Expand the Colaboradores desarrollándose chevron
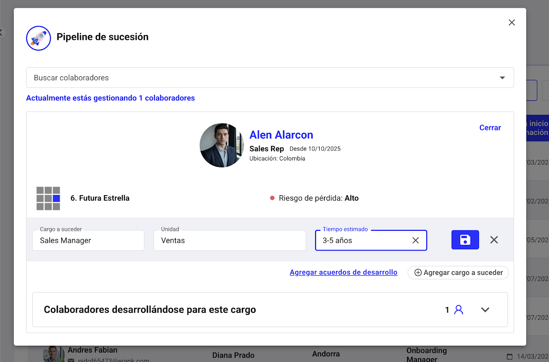Viewport: 549px width, 362px height. pyautogui.click(x=485, y=310)
